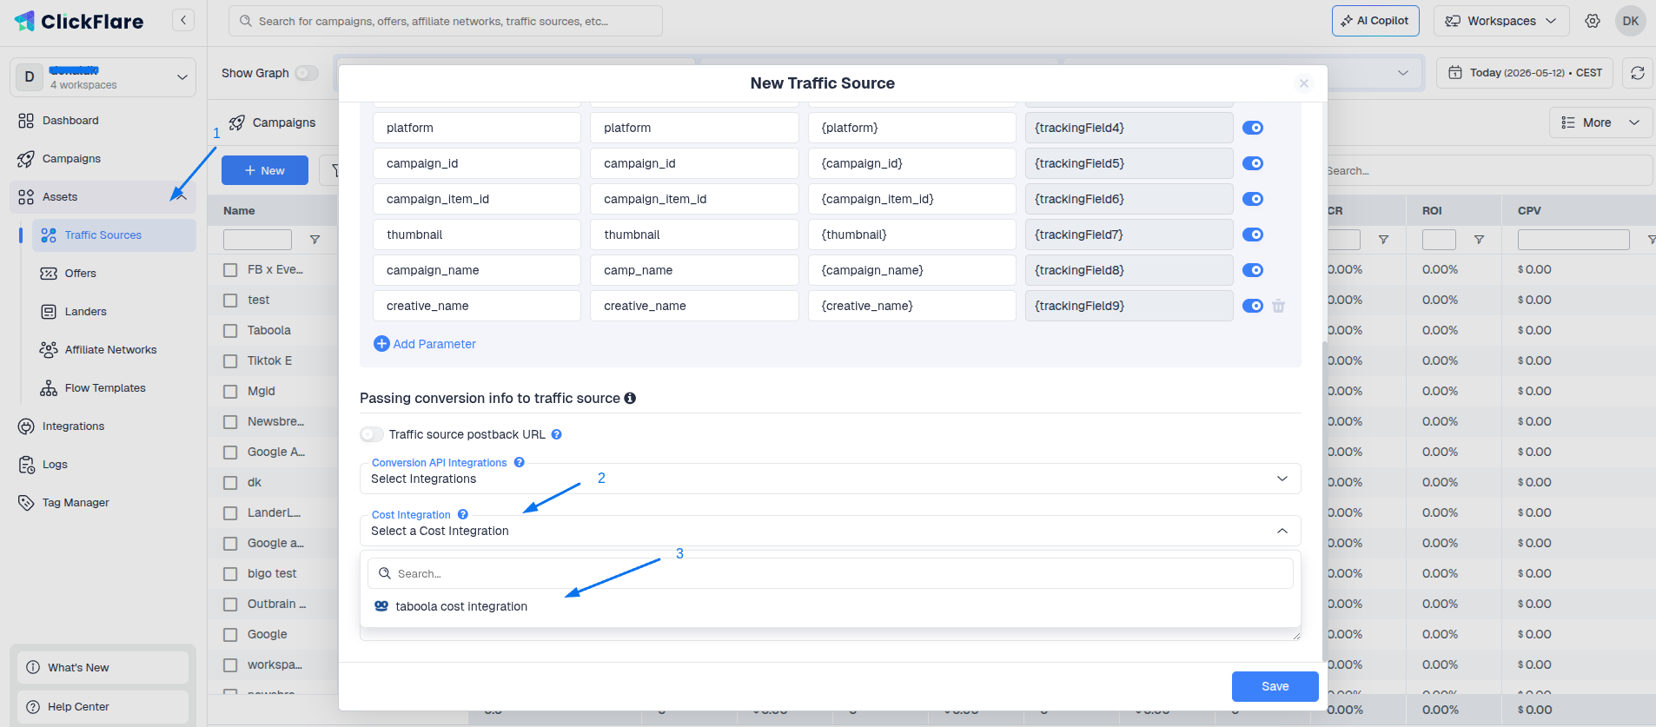Click the ClickFlare logo
Screen dimensions: 1656x727
(79, 21)
